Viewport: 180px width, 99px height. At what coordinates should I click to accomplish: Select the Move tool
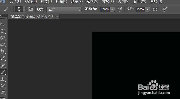pyautogui.click(x=3, y=24)
